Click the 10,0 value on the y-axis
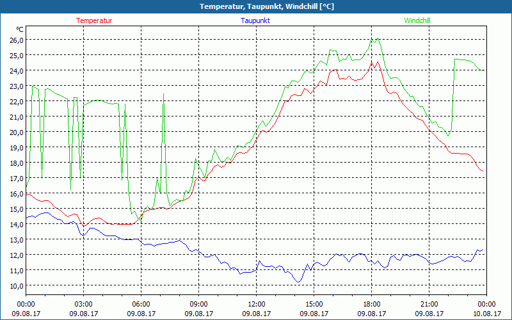 tap(17, 285)
